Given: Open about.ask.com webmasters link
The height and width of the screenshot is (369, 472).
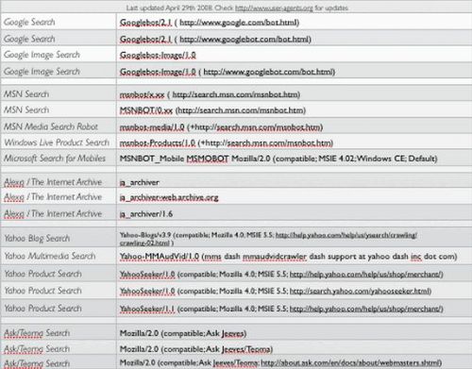Looking at the screenshot, I should pos(351,363).
